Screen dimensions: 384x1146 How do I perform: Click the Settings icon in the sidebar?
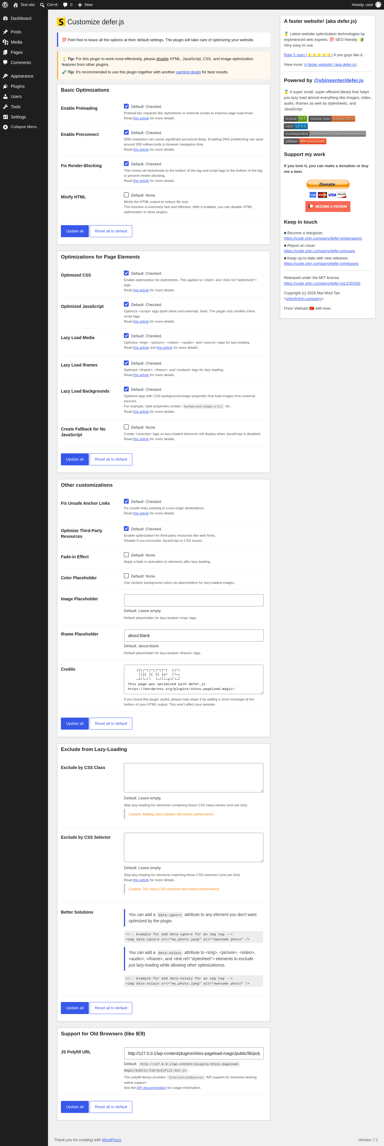pos(5,117)
